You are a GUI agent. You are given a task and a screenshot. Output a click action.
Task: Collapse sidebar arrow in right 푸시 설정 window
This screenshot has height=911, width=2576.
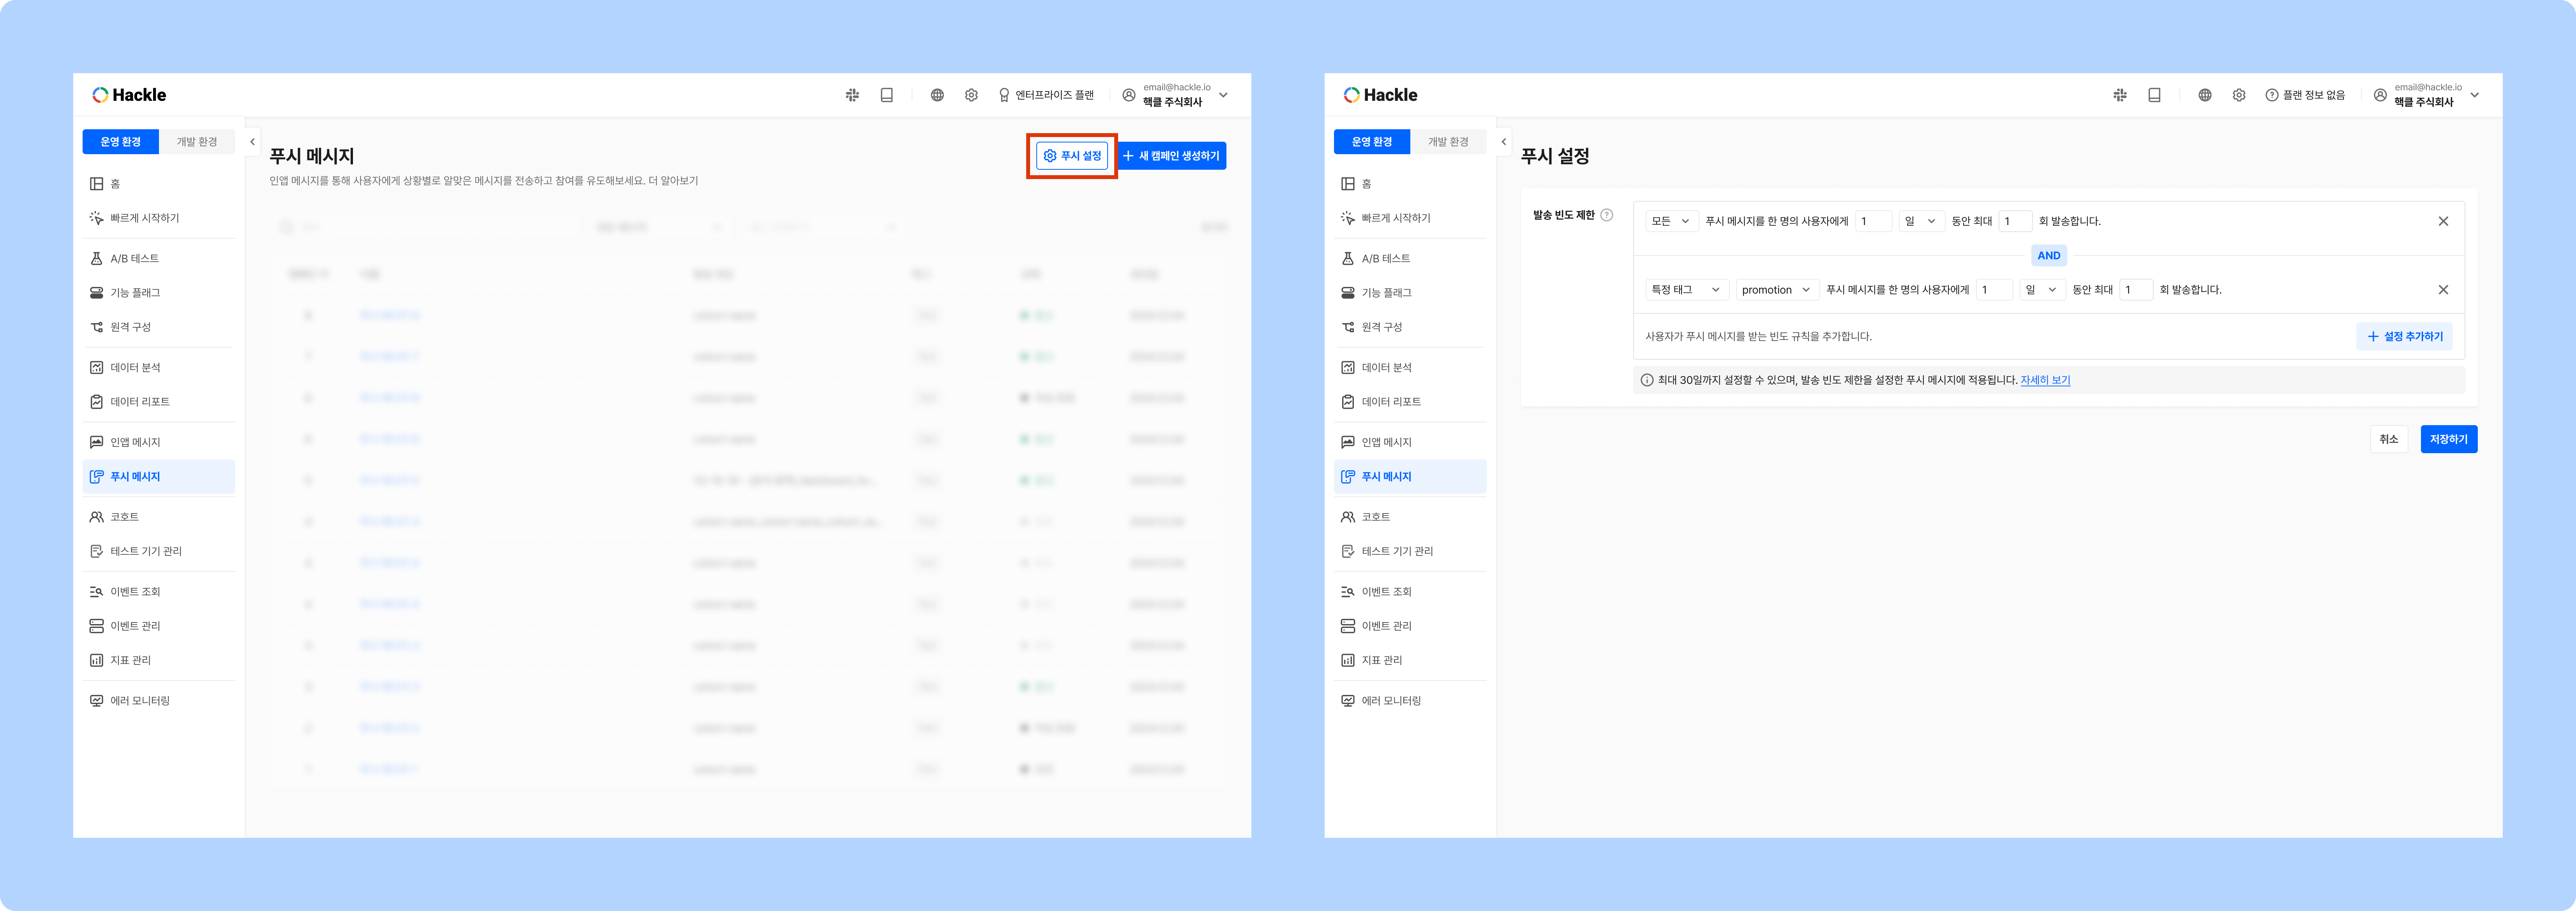pos(1504,142)
